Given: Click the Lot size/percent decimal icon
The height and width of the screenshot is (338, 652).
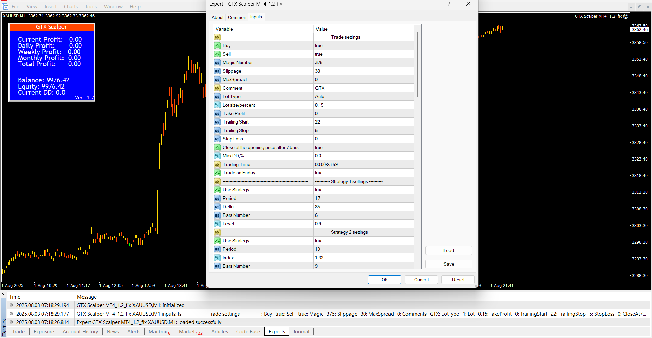Looking at the screenshot, I should point(217,105).
